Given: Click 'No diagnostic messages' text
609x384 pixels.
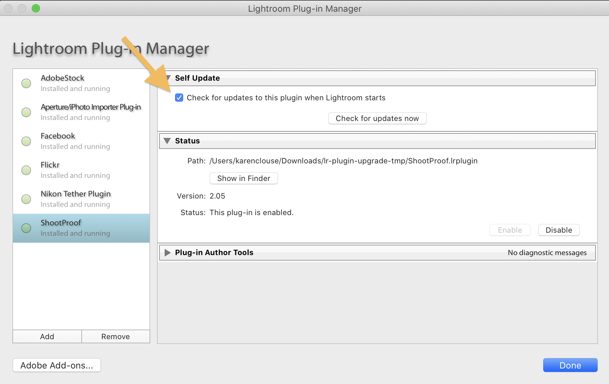Looking at the screenshot, I should pyautogui.click(x=547, y=253).
